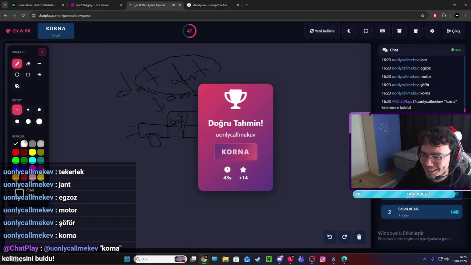The image size is (471, 265).
Task: Choose the third brush size
Action: coord(39,110)
